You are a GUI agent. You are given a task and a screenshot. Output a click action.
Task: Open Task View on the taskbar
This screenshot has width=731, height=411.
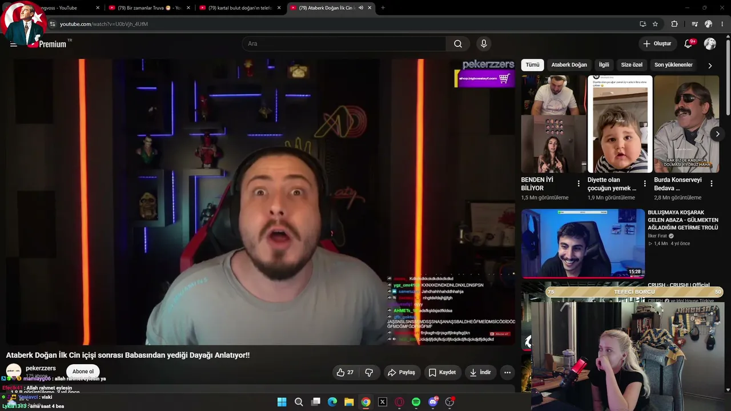315,402
